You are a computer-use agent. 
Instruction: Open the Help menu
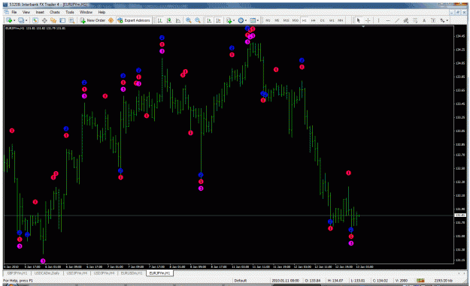102,12
